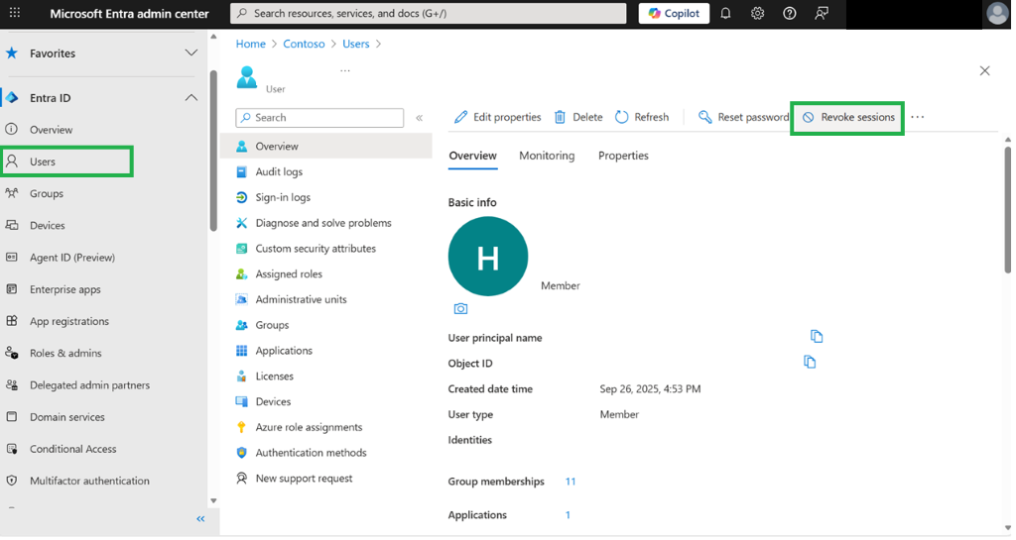
Task: Go to Users breadcrumb link
Action: pos(356,44)
